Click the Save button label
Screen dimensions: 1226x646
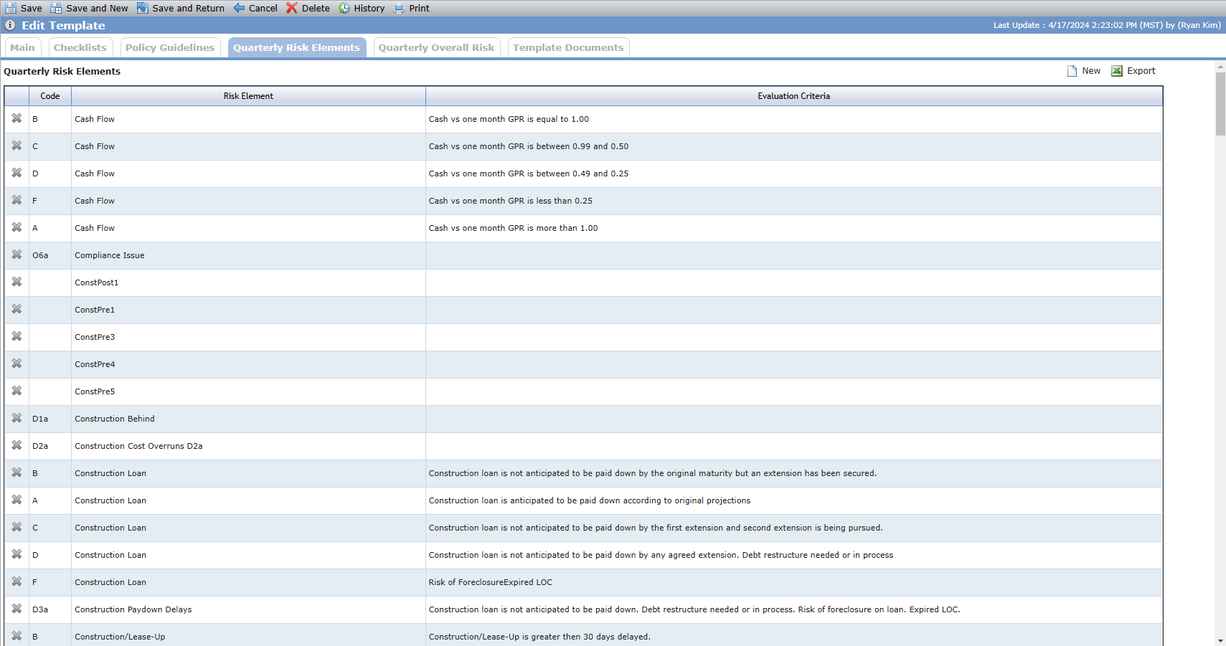32,9
